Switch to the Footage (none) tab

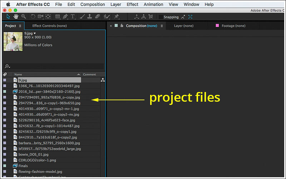coord(233,26)
